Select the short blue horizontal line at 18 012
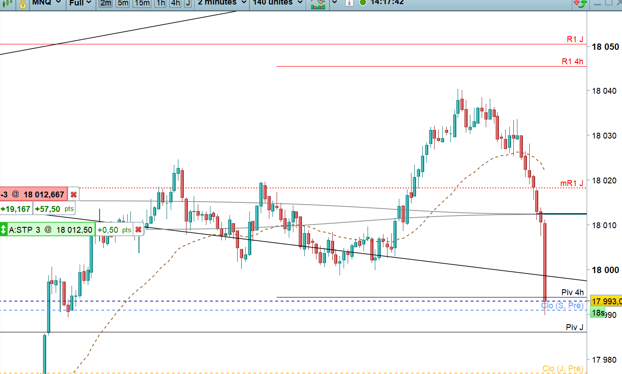The height and width of the screenshot is (374, 622). pos(561,214)
